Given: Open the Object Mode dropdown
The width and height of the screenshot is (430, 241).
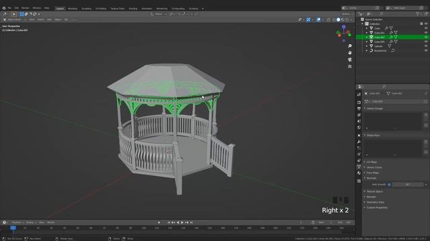Looking at the screenshot, I should [15, 19].
